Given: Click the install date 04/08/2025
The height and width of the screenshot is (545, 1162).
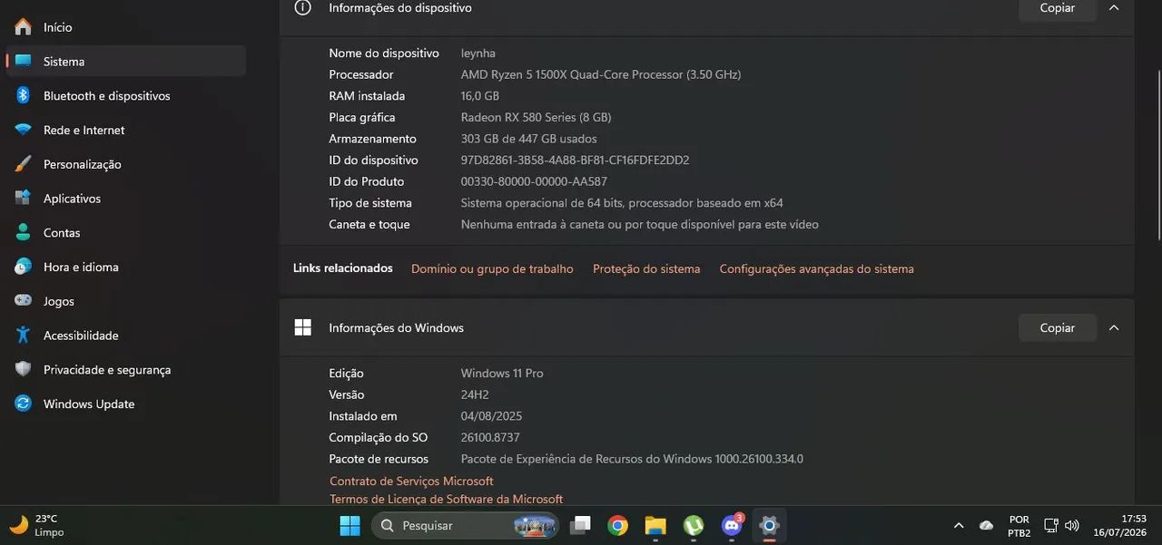Looking at the screenshot, I should tap(491, 416).
